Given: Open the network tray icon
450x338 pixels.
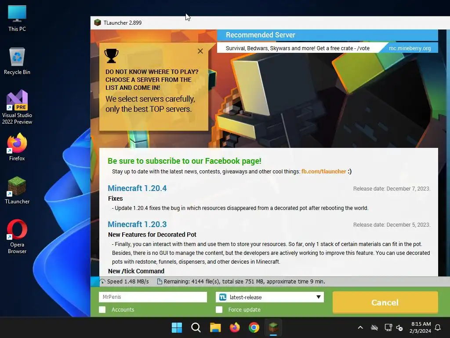Looking at the screenshot, I should tap(388, 327).
